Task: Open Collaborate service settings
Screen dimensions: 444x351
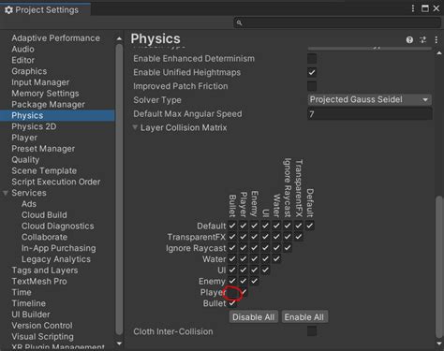Action: coord(44,237)
